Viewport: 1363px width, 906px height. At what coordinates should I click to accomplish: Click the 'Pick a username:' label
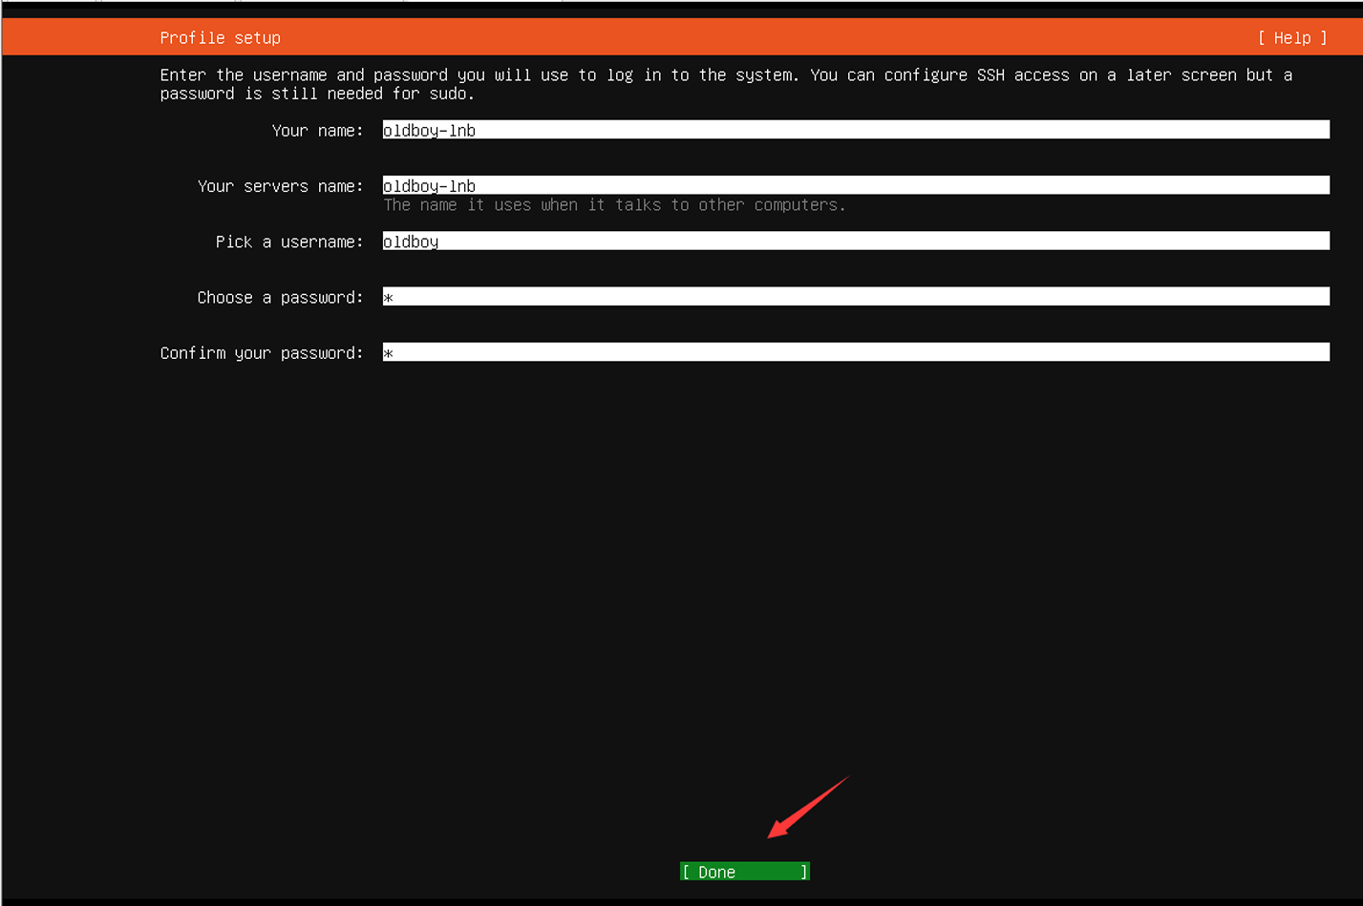pyautogui.click(x=289, y=242)
